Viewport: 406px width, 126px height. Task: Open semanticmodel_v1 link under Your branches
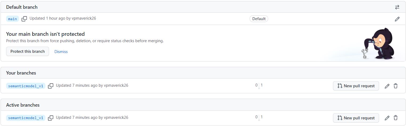(26, 86)
